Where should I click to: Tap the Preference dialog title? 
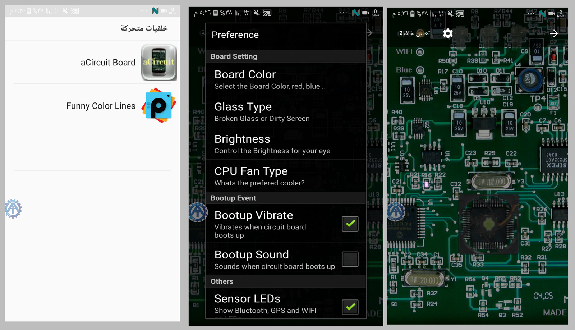pyautogui.click(x=235, y=35)
